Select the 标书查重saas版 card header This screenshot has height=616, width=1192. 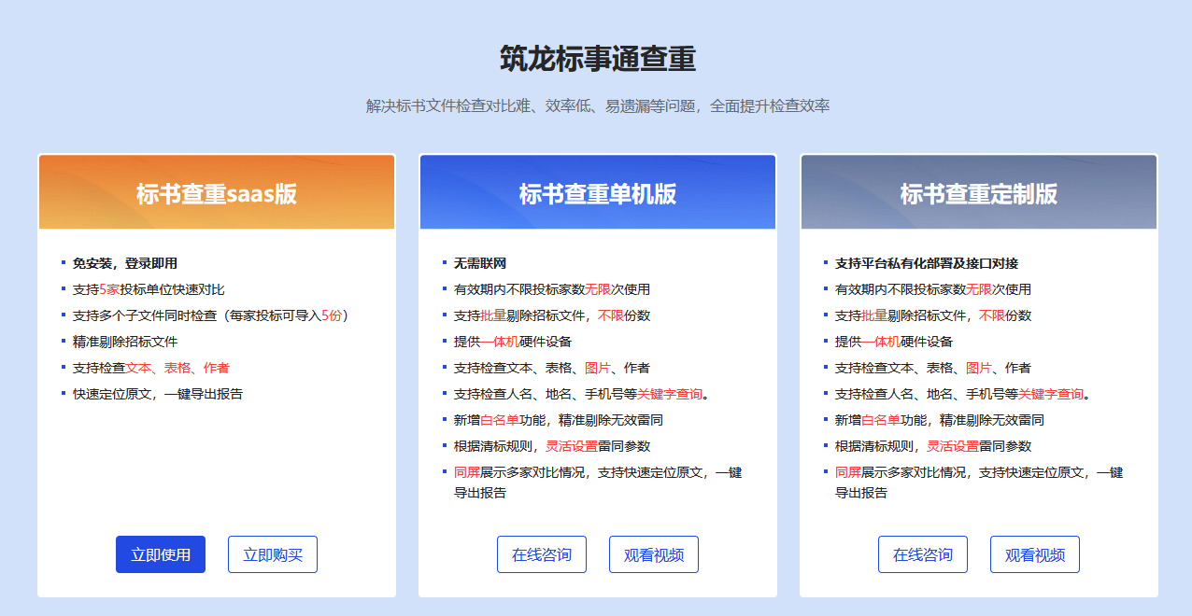pos(217,192)
